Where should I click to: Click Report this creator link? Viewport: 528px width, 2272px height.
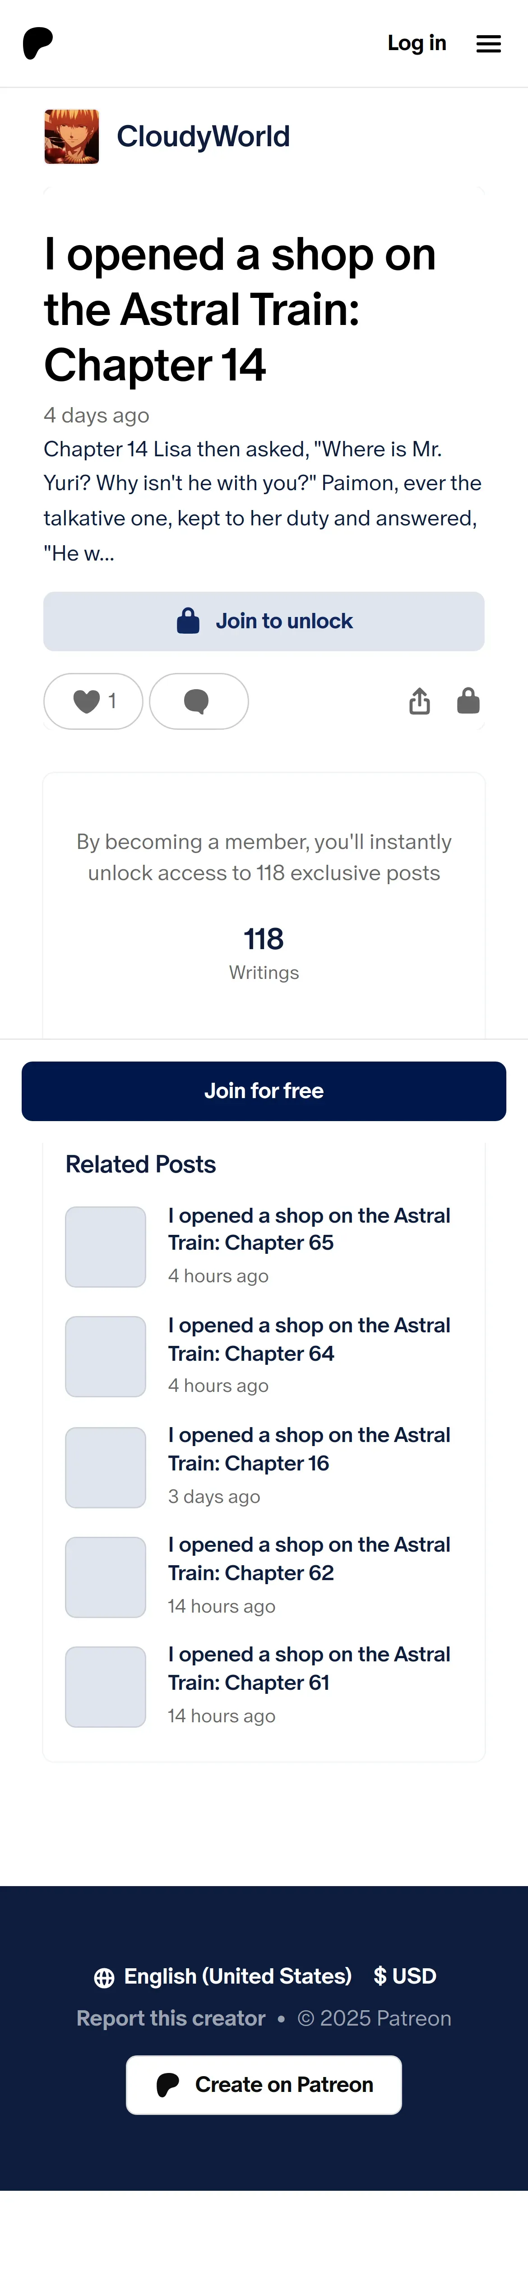pos(171,2018)
